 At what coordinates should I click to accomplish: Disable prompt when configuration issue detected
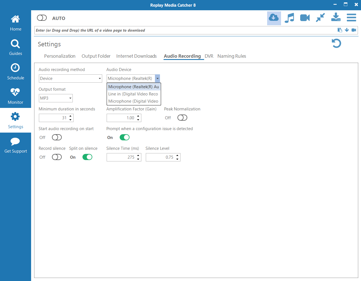click(125, 137)
